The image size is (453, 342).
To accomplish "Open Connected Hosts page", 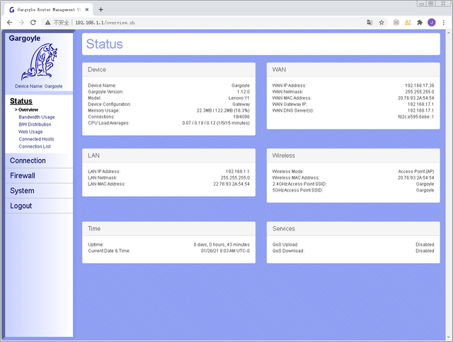I will tap(36, 139).
